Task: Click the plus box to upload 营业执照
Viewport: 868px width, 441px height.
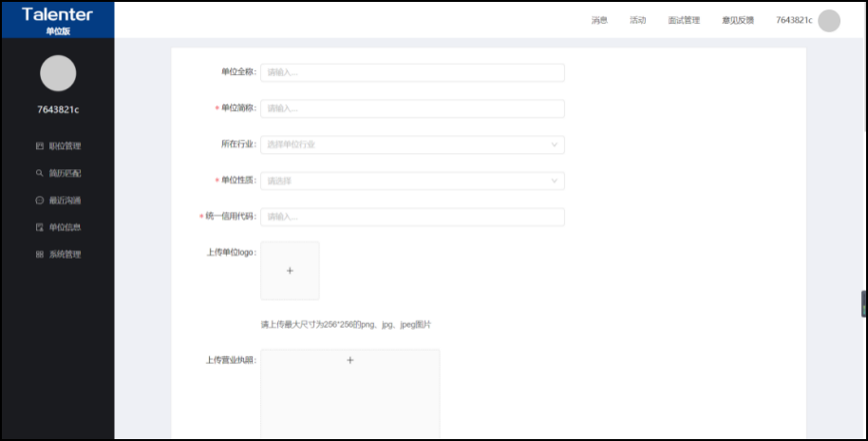Action: pos(350,393)
